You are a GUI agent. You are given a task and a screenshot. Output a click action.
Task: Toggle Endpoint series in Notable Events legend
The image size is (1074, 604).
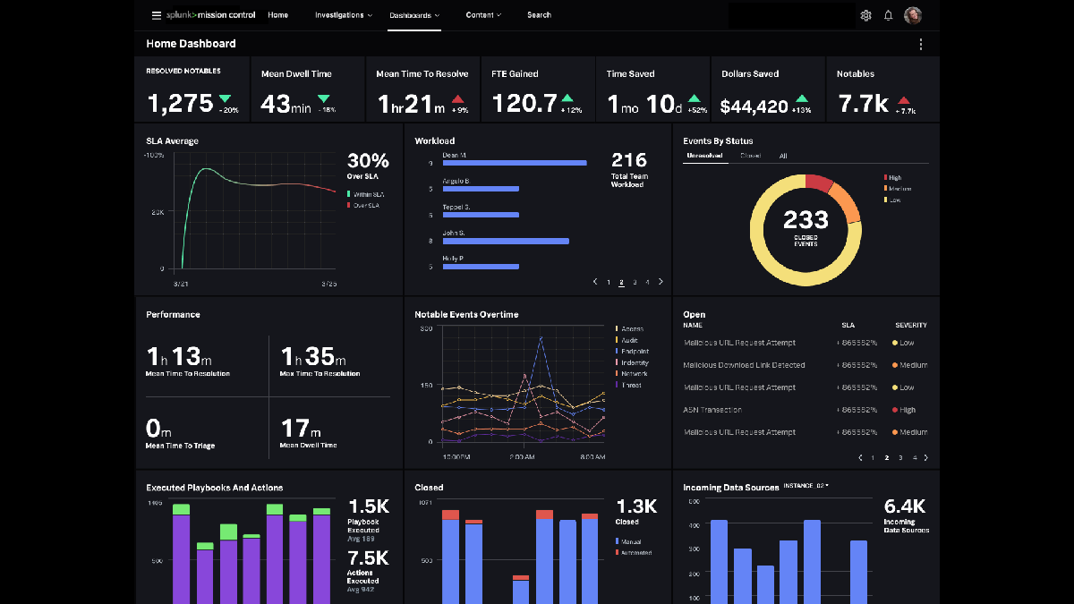click(634, 352)
